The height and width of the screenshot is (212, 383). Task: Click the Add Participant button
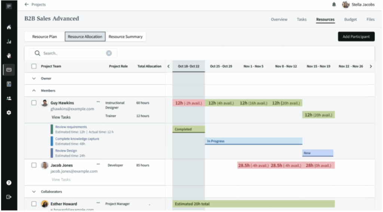pos(356,37)
